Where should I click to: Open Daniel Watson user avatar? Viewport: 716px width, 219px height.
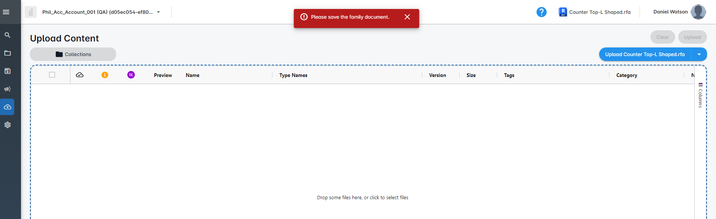tap(698, 12)
